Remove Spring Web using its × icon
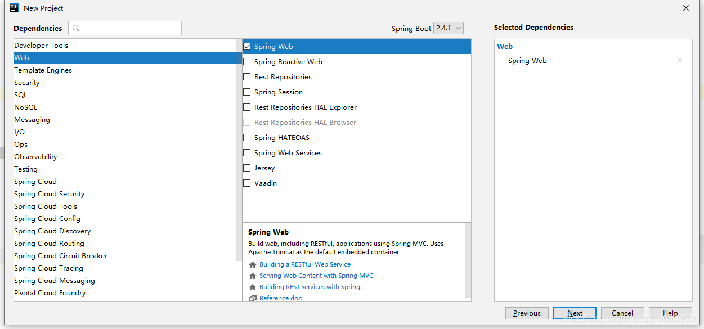 [680, 60]
